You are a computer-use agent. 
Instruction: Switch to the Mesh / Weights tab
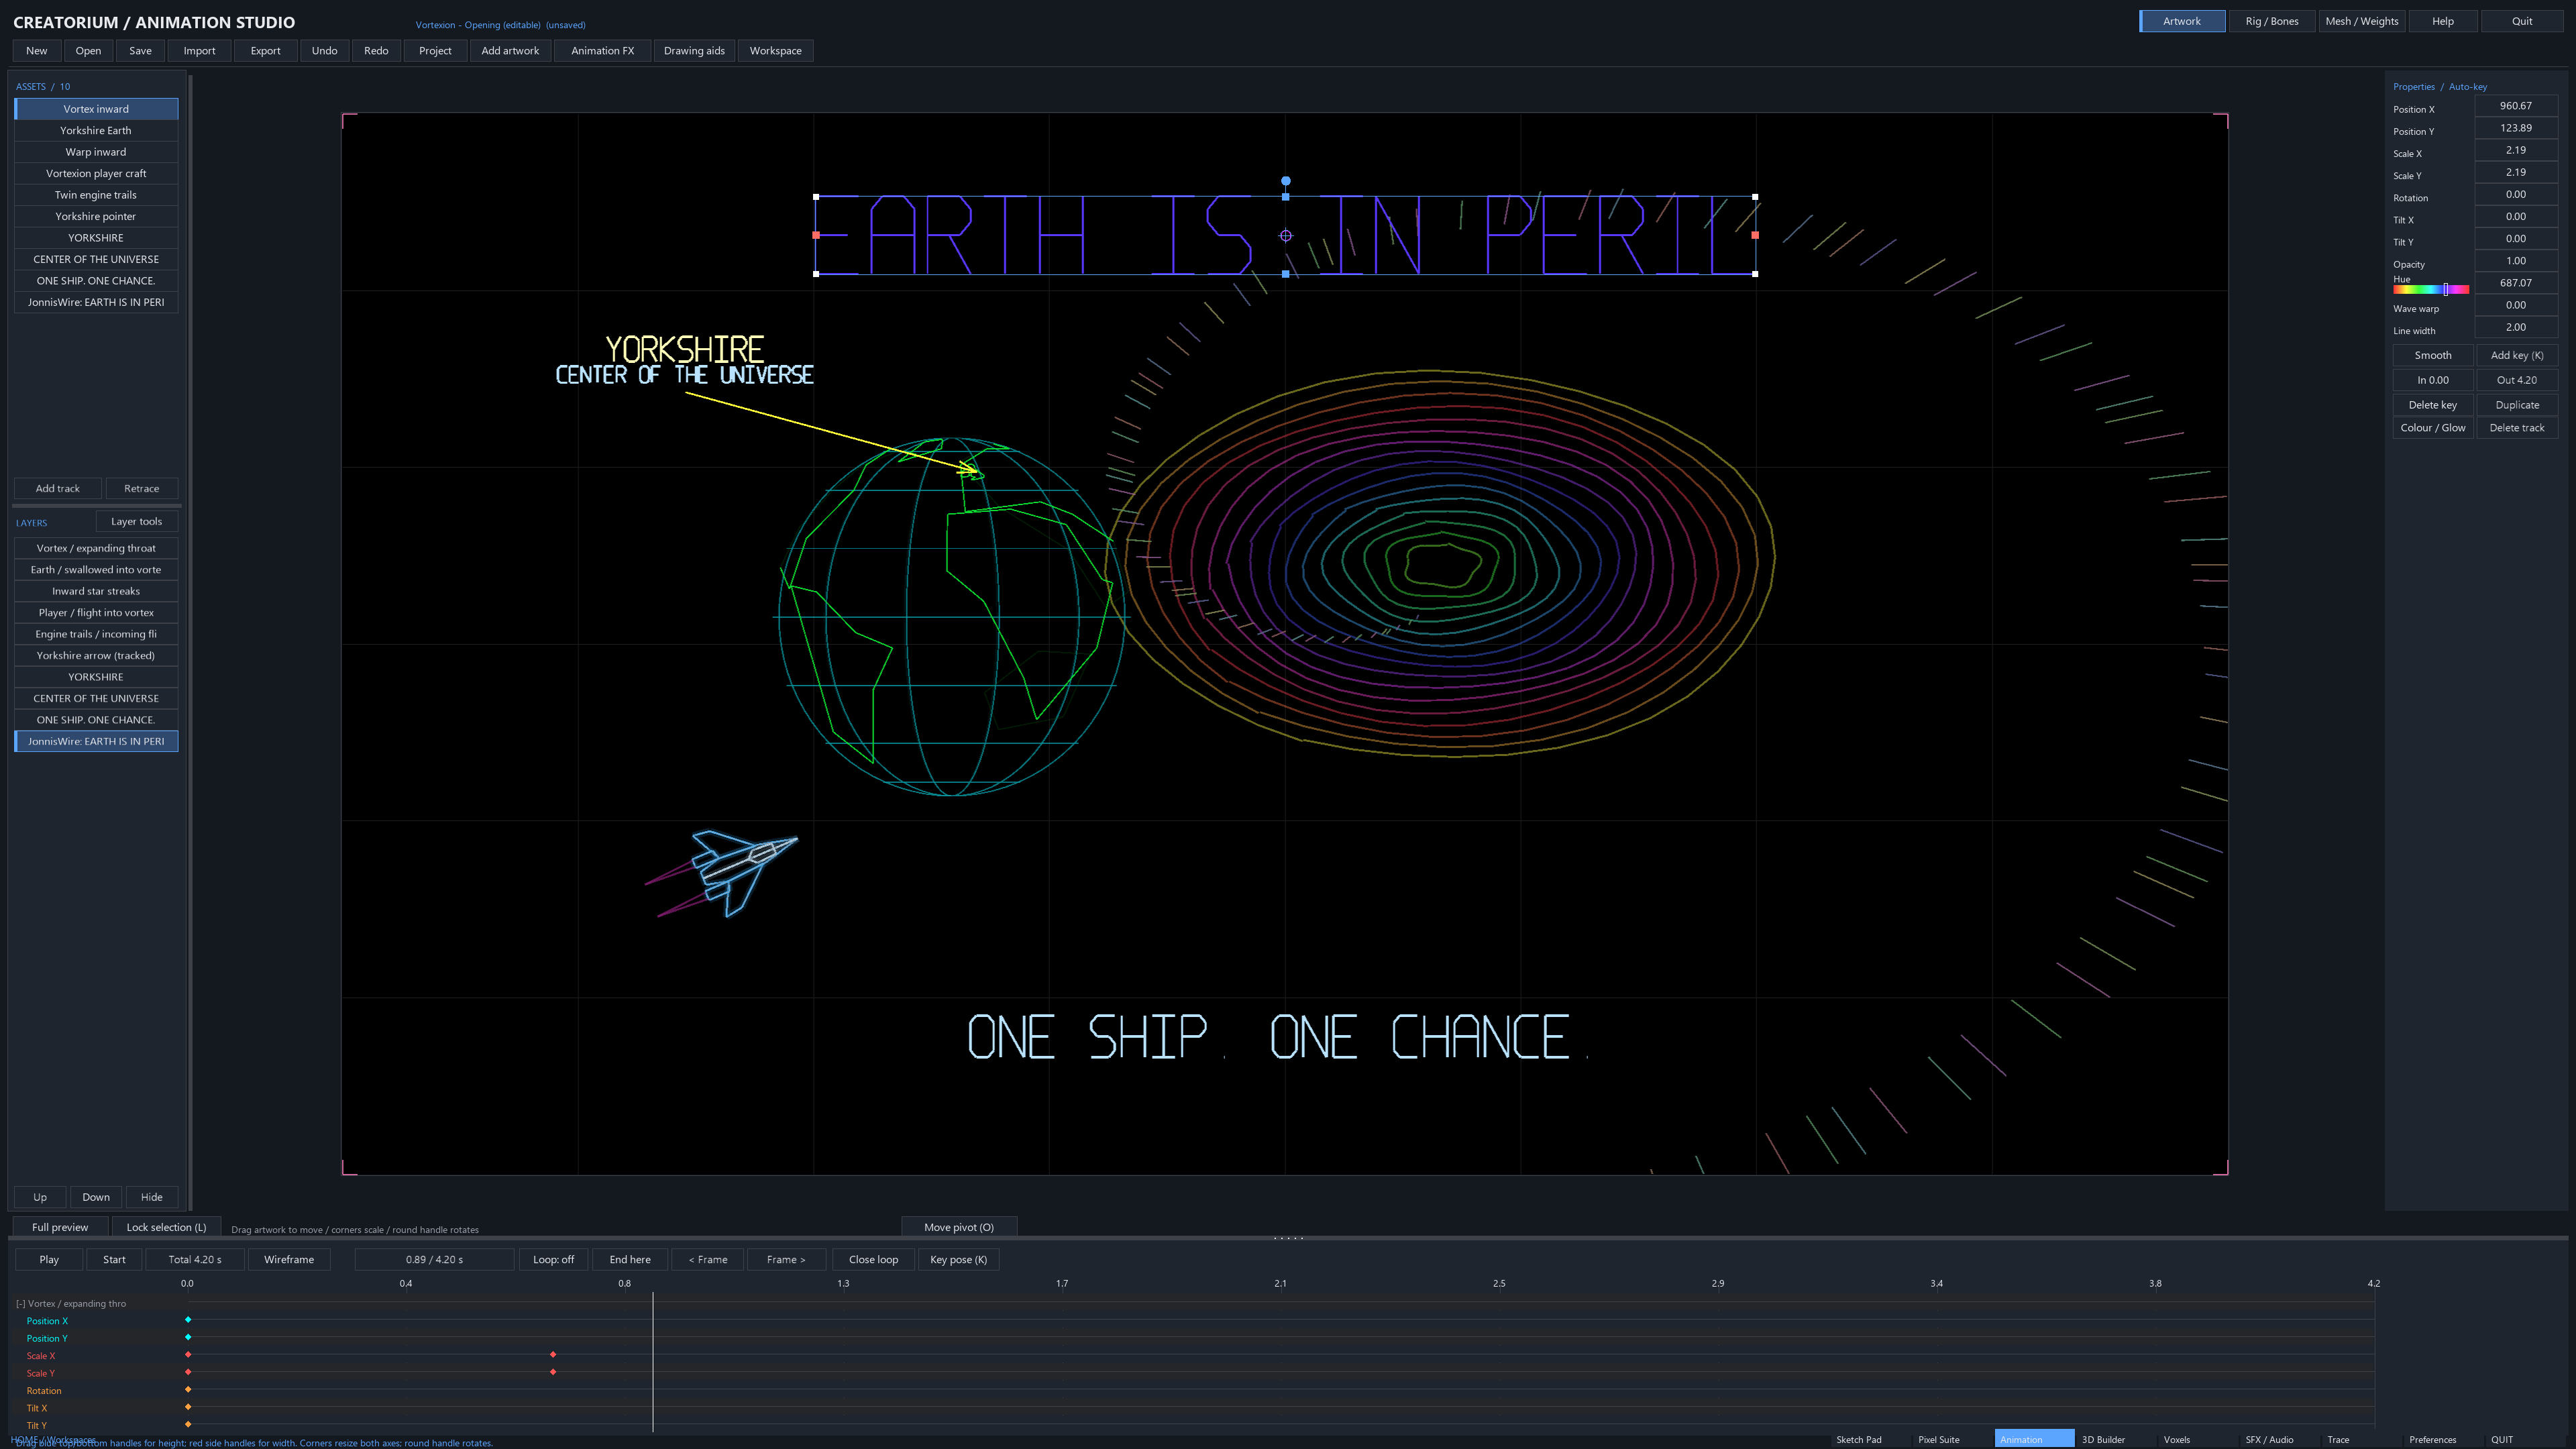coord(2361,21)
